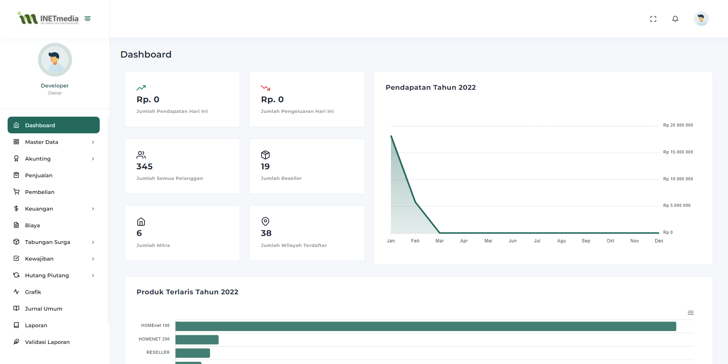Select the Dashboard menu item
This screenshot has height=364, width=728.
[53, 125]
